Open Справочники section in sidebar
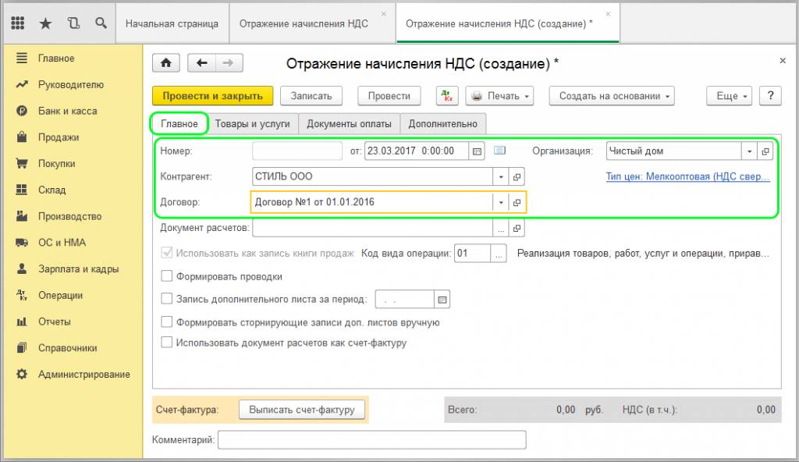This screenshot has width=799, height=462. 67,348
